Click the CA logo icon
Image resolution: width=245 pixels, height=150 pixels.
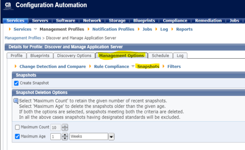(x=8, y=5)
